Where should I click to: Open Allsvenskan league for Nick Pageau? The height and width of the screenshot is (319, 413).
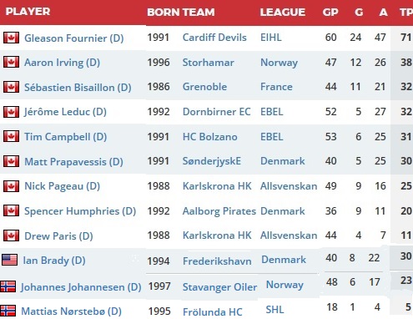pos(289,186)
